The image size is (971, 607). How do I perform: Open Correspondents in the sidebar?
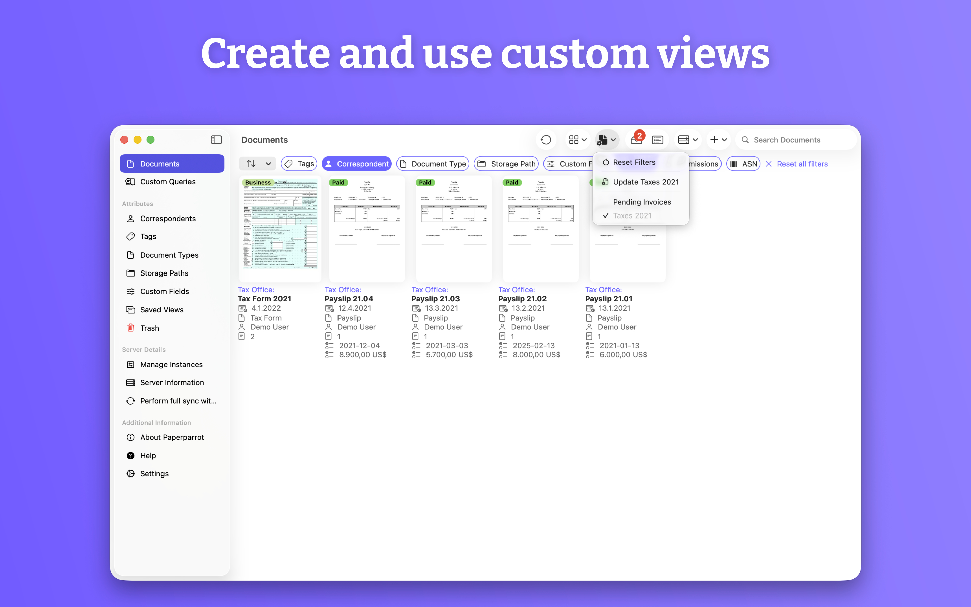click(172, 219)
